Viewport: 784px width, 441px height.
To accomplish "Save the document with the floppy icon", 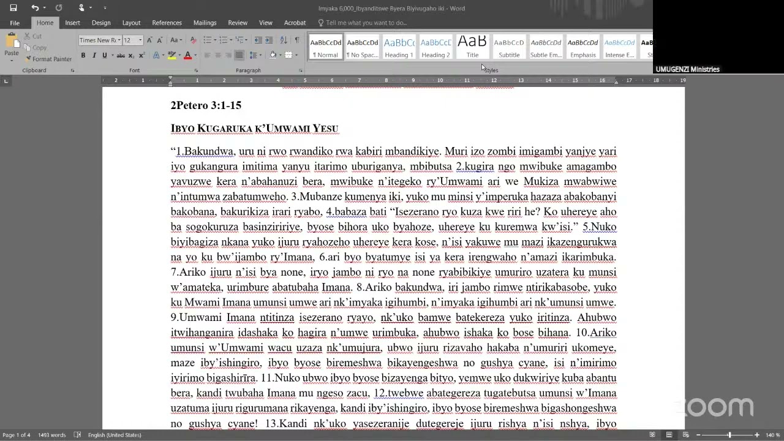I will 13,8.
